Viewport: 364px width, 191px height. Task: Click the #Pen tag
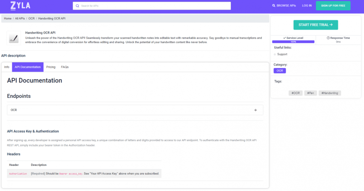point(310,93)
